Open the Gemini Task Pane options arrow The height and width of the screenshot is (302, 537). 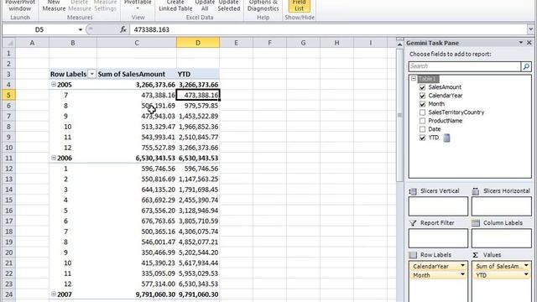tap(521, 43)
